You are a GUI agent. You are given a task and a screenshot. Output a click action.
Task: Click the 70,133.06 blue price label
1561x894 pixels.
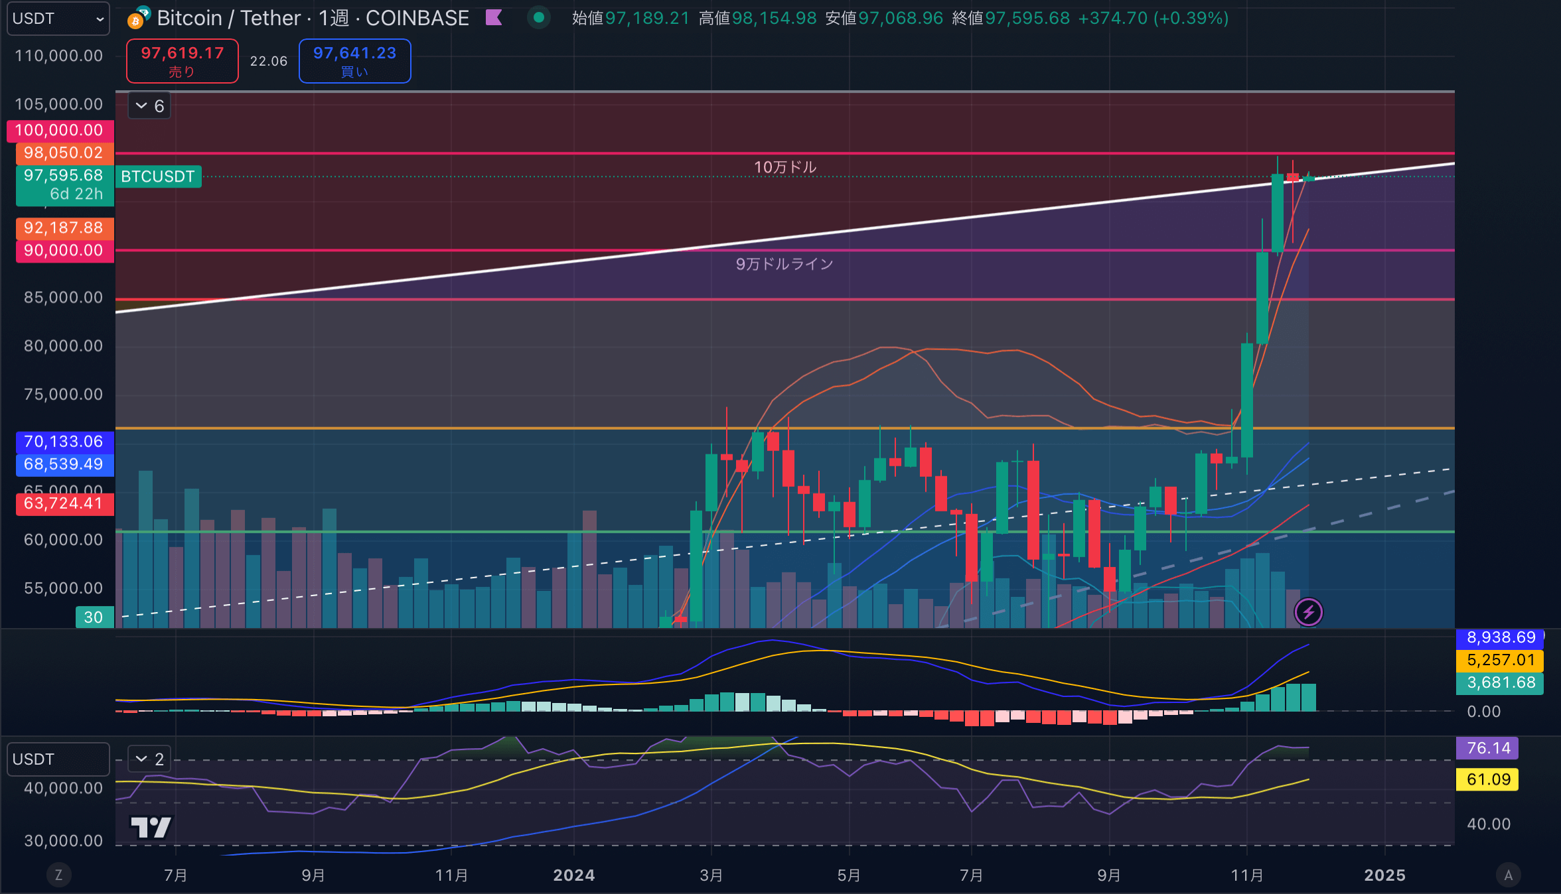pyautogui.click(x=64, y=442)
